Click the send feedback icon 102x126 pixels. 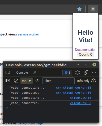pyautogui.click(x=86, y=73)
